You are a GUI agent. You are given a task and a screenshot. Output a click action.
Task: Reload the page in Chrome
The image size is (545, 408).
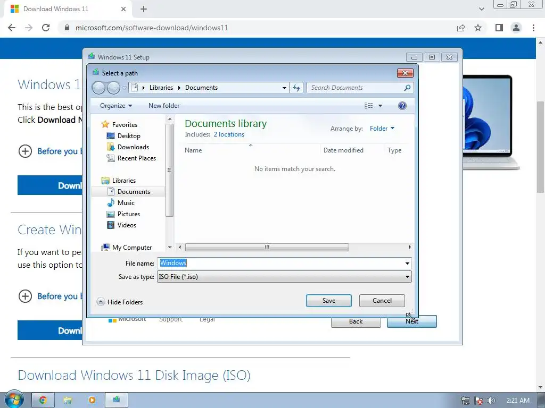click(x=46, y=28)
